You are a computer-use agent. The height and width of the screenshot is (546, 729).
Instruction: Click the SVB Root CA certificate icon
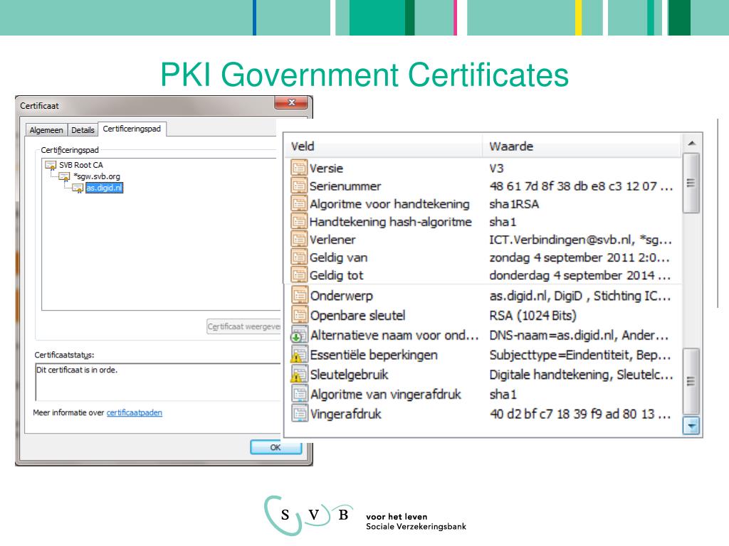click(51, 165)
